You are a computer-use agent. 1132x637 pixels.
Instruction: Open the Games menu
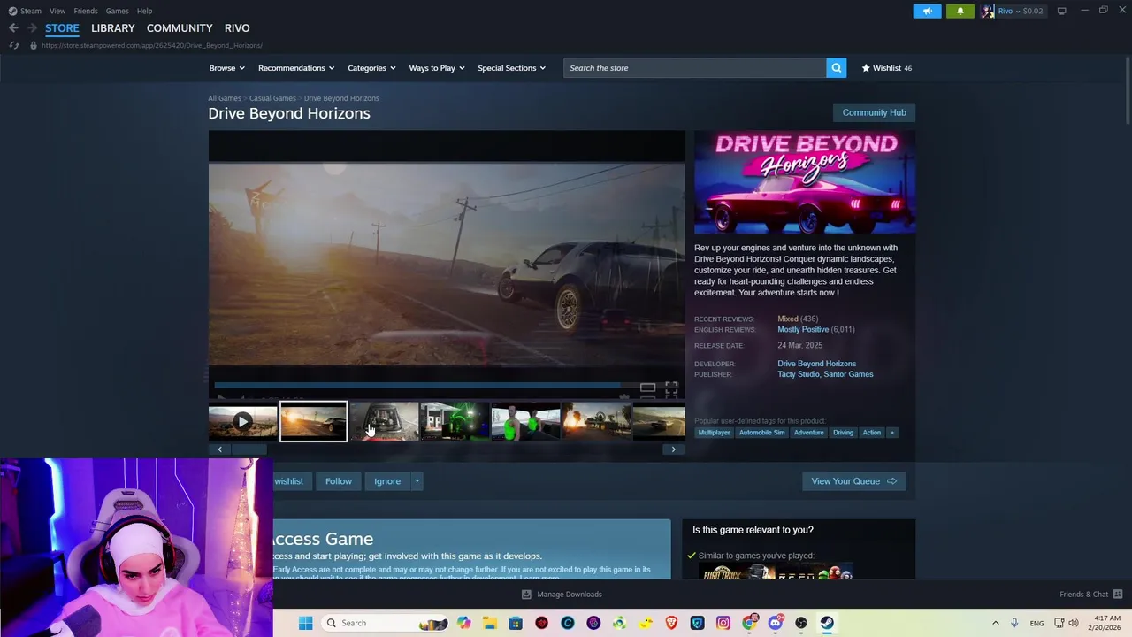click(118, 11)
